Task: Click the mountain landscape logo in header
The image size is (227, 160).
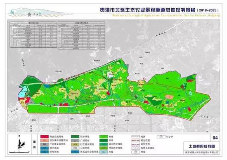Action: pyautogui.click(x=39, y=12)
